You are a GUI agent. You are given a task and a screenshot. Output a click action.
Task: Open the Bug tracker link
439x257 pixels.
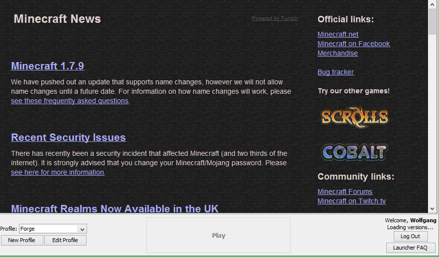[x=335, y=72]
